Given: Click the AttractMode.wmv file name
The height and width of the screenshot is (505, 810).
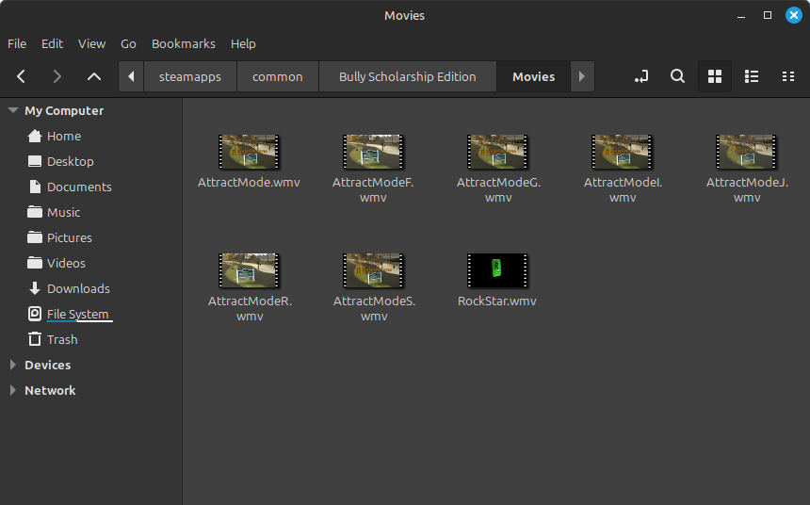Looking at the screenshot, I should (x=249, y=182).
